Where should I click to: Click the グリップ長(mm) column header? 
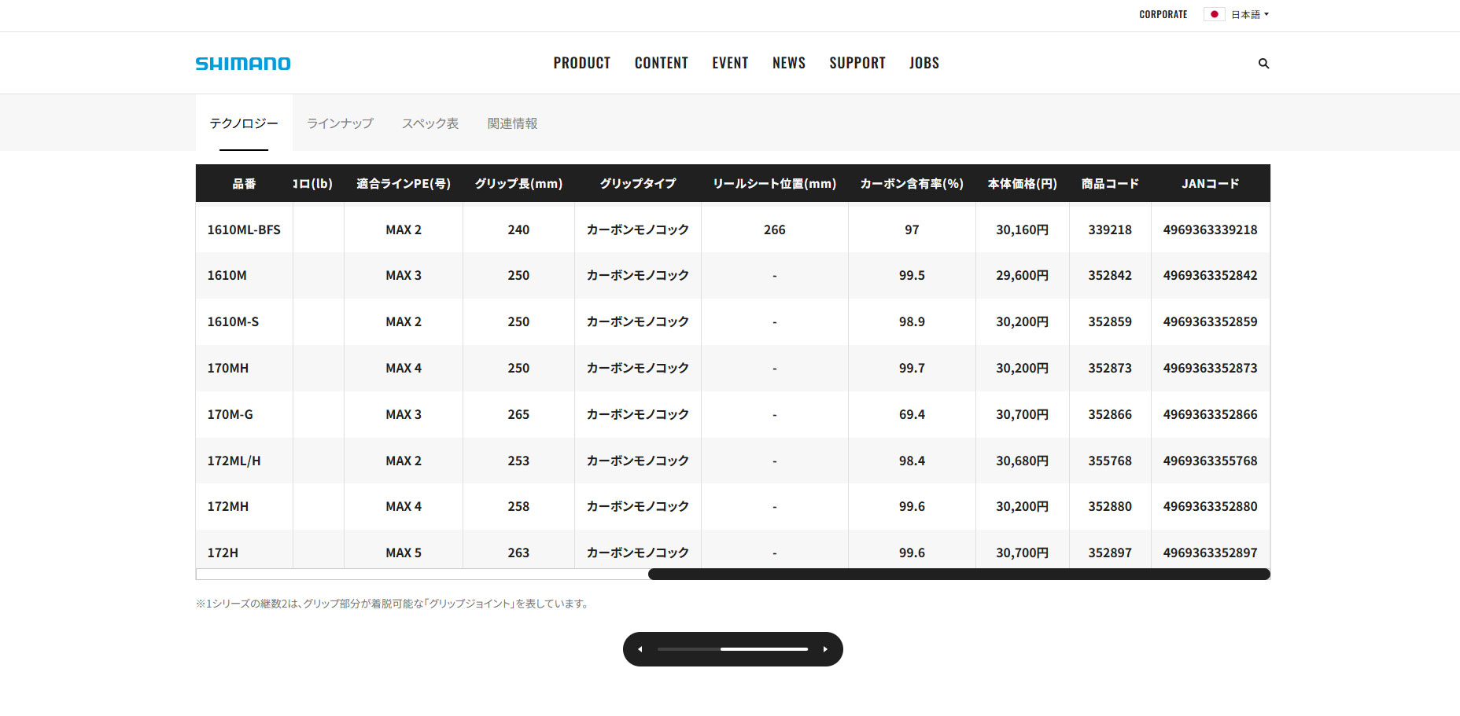[518, 184]
